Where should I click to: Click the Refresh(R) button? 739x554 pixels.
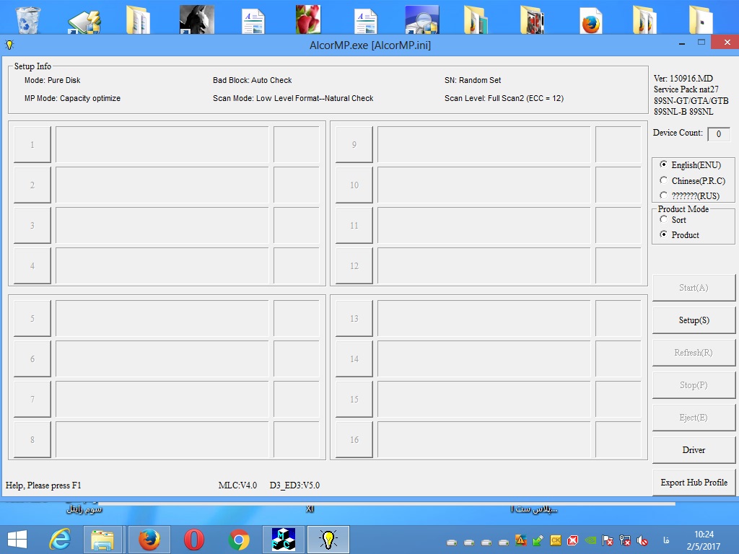694,353
